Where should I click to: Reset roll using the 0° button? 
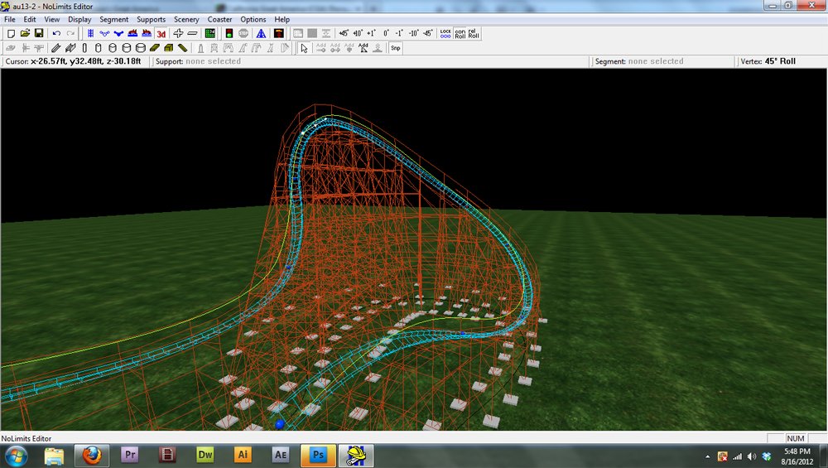click(x=386, y=34)
